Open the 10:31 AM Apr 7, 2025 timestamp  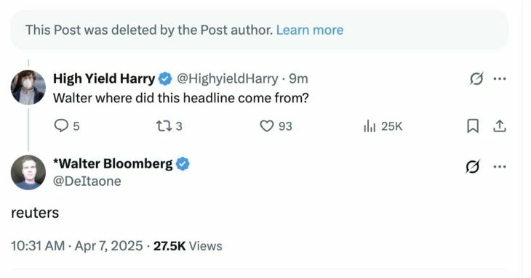coord(77,246)
